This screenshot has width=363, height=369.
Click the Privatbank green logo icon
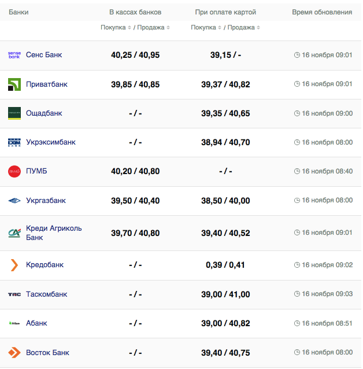(14, 84)
